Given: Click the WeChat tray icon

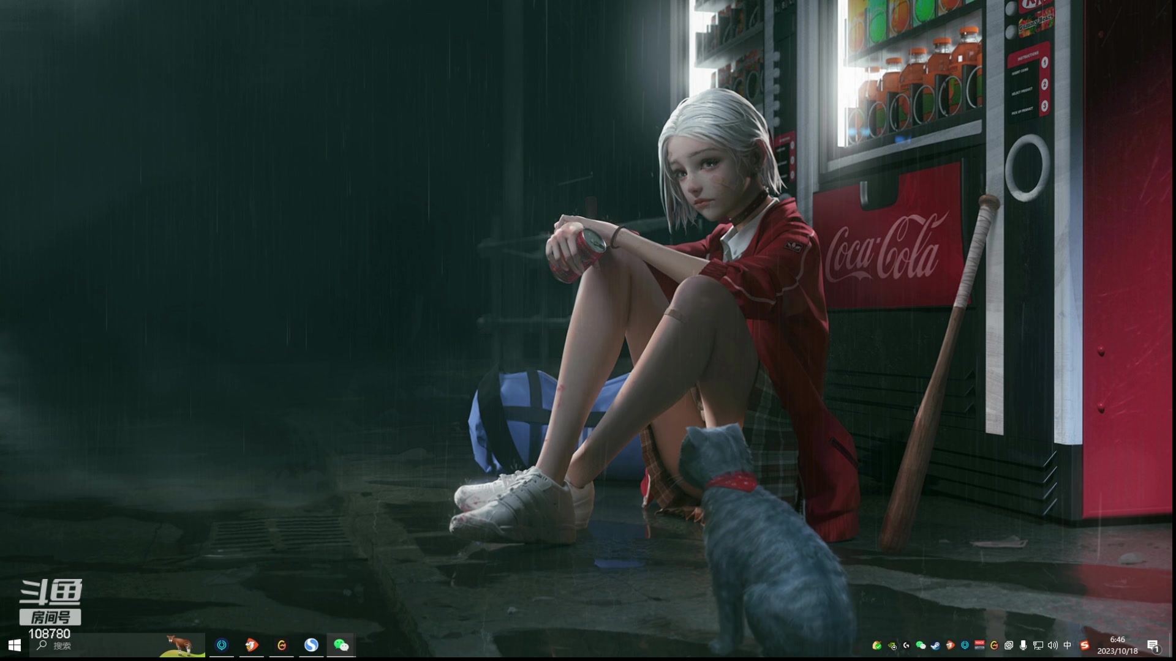Looking at the screenshot, I should [921, 645].
